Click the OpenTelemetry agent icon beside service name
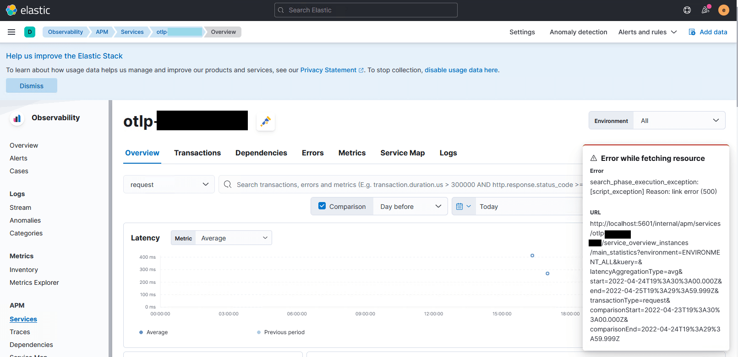738x357 pixels. point(266,122)
